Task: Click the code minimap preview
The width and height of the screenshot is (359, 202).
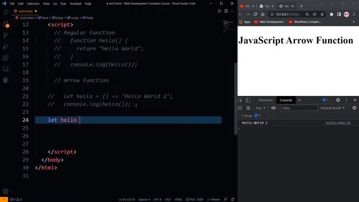Action: click(228, 26)
